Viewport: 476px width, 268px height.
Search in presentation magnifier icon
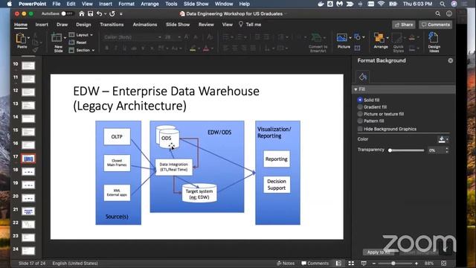(x=438, y=13)
